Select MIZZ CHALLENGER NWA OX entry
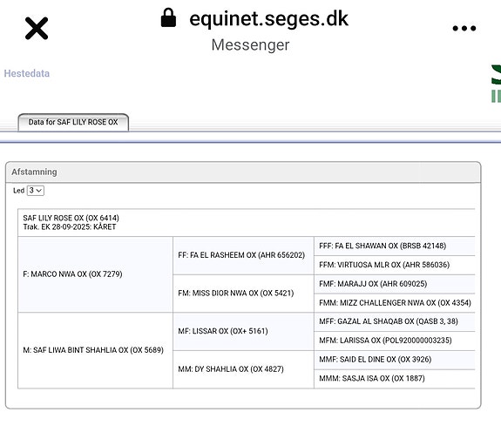This screenshot has height=439, width=501. (x=395, y=303)
